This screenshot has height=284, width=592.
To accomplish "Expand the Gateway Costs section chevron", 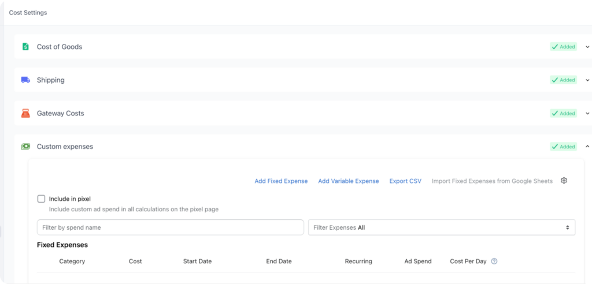I will (587, 114).
